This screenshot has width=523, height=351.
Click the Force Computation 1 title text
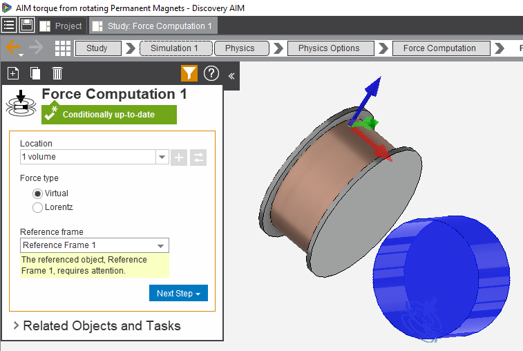pos(114,94)
